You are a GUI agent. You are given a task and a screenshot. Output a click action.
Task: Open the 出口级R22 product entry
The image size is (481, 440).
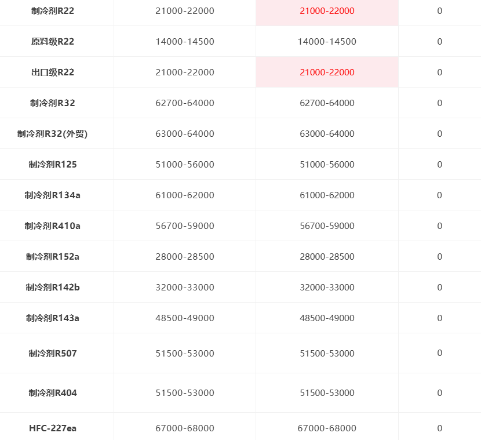[x=53, y=72]
